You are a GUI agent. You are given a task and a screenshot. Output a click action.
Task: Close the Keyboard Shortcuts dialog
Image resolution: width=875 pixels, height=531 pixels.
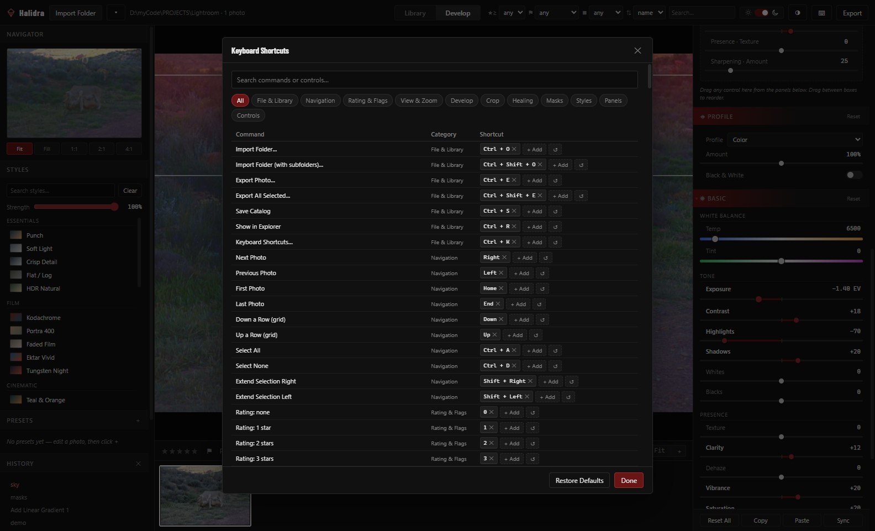(x=637, y=51)
